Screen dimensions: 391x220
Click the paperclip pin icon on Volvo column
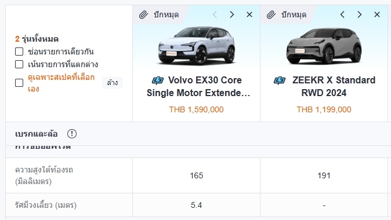pos(144,14)
